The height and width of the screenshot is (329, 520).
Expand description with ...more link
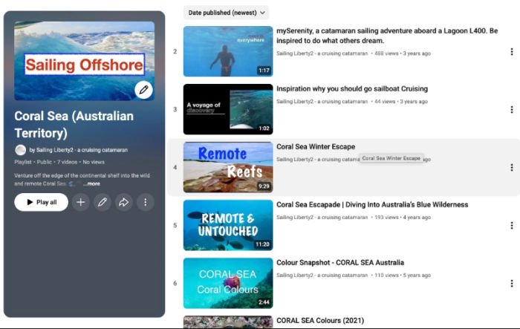[x=91, y=183]
